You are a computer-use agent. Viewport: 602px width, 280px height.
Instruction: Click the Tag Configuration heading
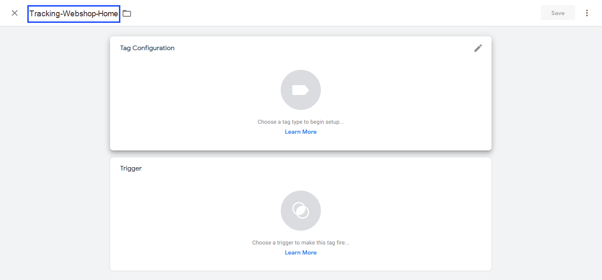pyautogui.click(x=147, y=48)
